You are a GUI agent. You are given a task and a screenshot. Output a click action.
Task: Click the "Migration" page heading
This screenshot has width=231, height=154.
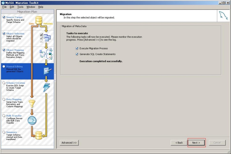66,14
